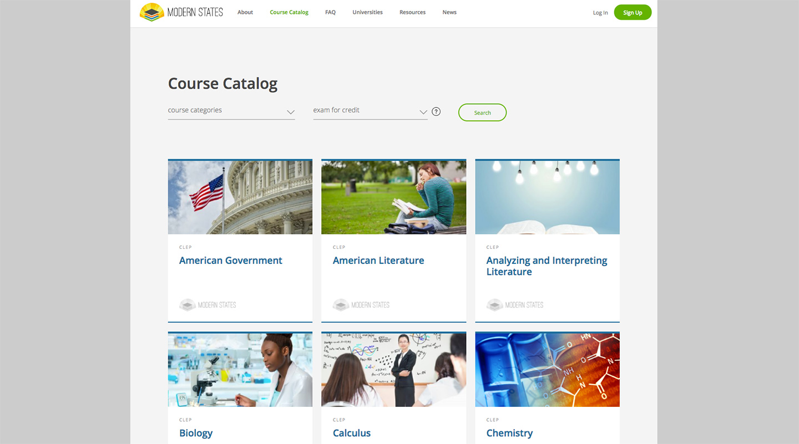Click Modern States logo on Analyzing Literature card
This screenshot has height=444, width=799.
point(515,305)
